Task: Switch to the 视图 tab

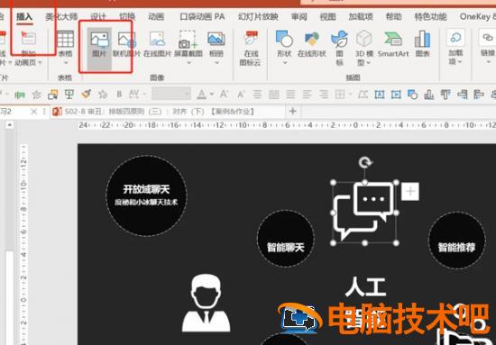Action: (327, 17)
